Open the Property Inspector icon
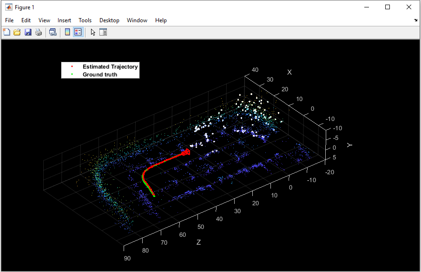The image size is (421, 272). pyautogui.click(x=103, y=32)
